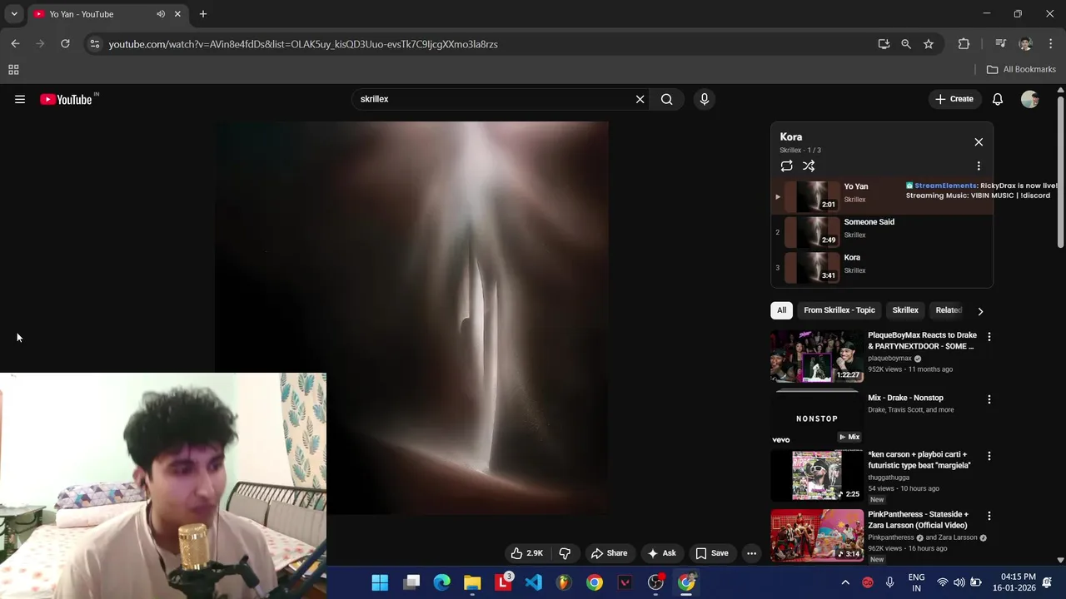Mute the Yo Yan tab audio
The image size is (1066, 599).
161,14
